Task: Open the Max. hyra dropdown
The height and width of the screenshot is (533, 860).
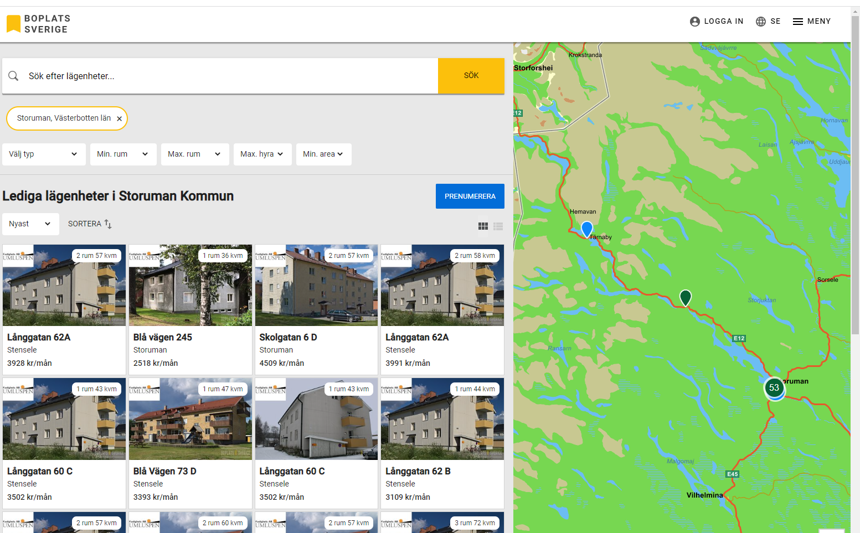Action: (x=262, y=154)
